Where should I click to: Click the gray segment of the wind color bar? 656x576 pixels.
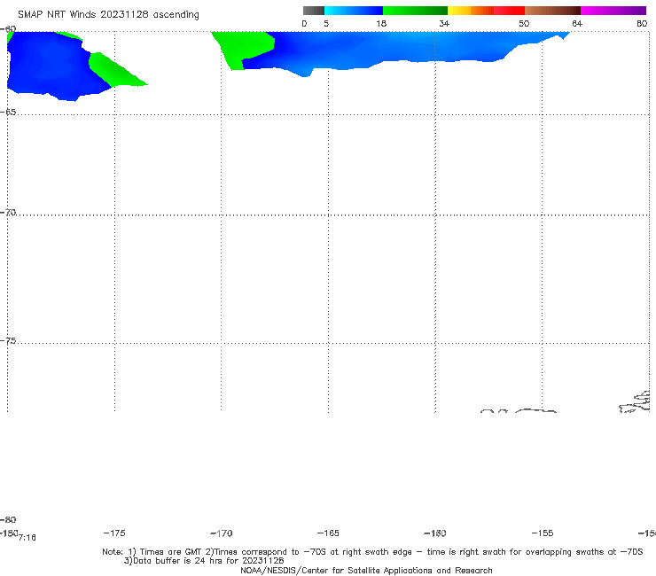314,11
